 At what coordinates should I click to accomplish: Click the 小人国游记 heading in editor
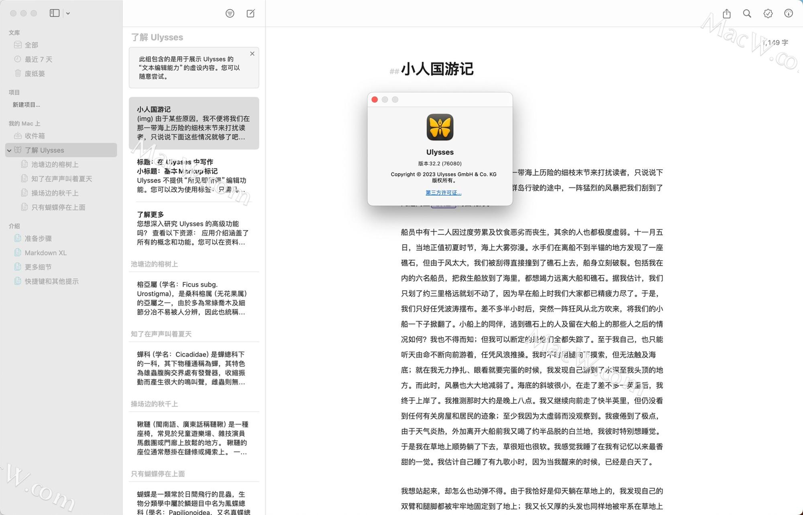pos(437,69)
